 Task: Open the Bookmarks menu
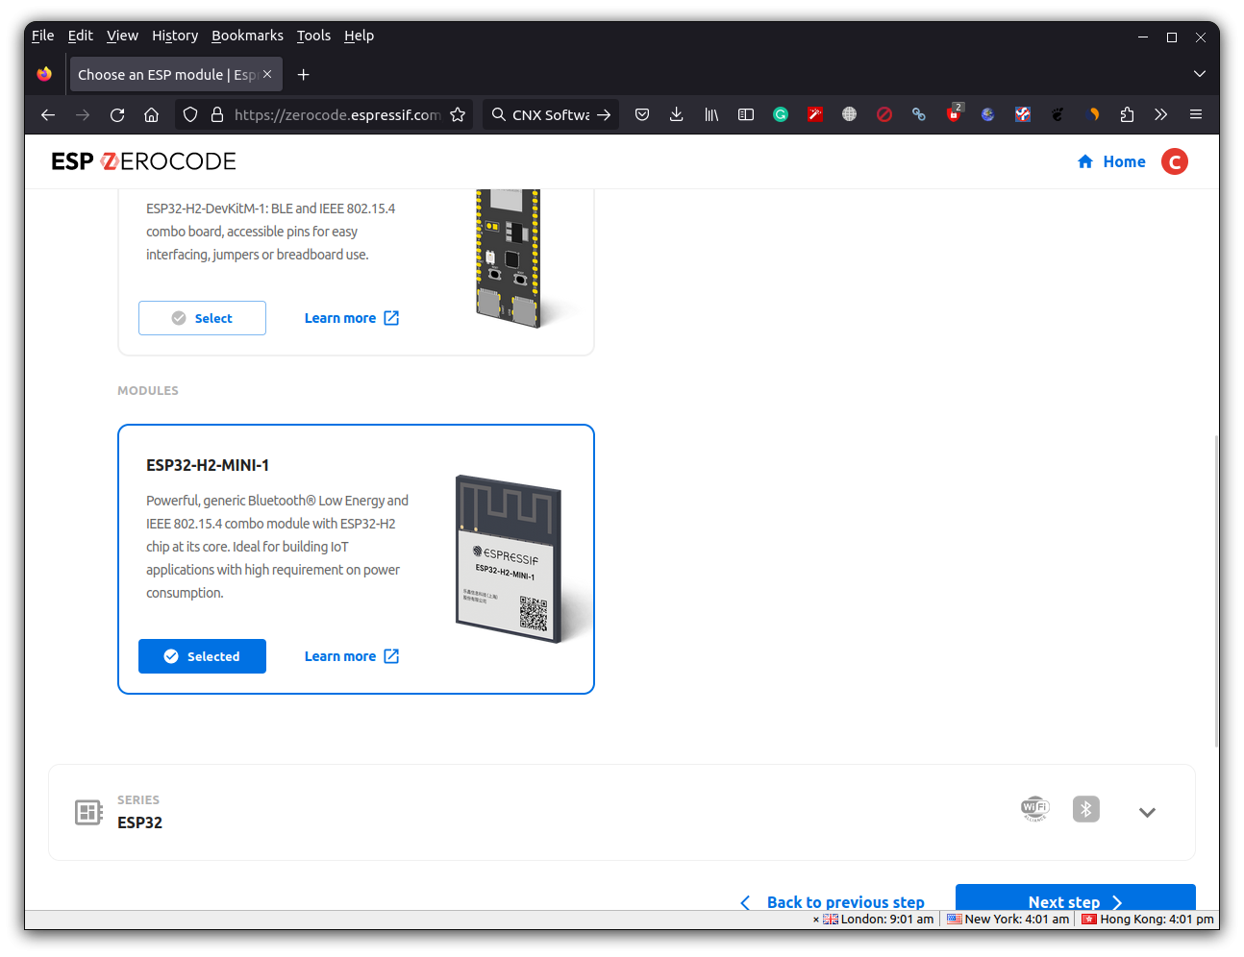click(x=247, y=36)
